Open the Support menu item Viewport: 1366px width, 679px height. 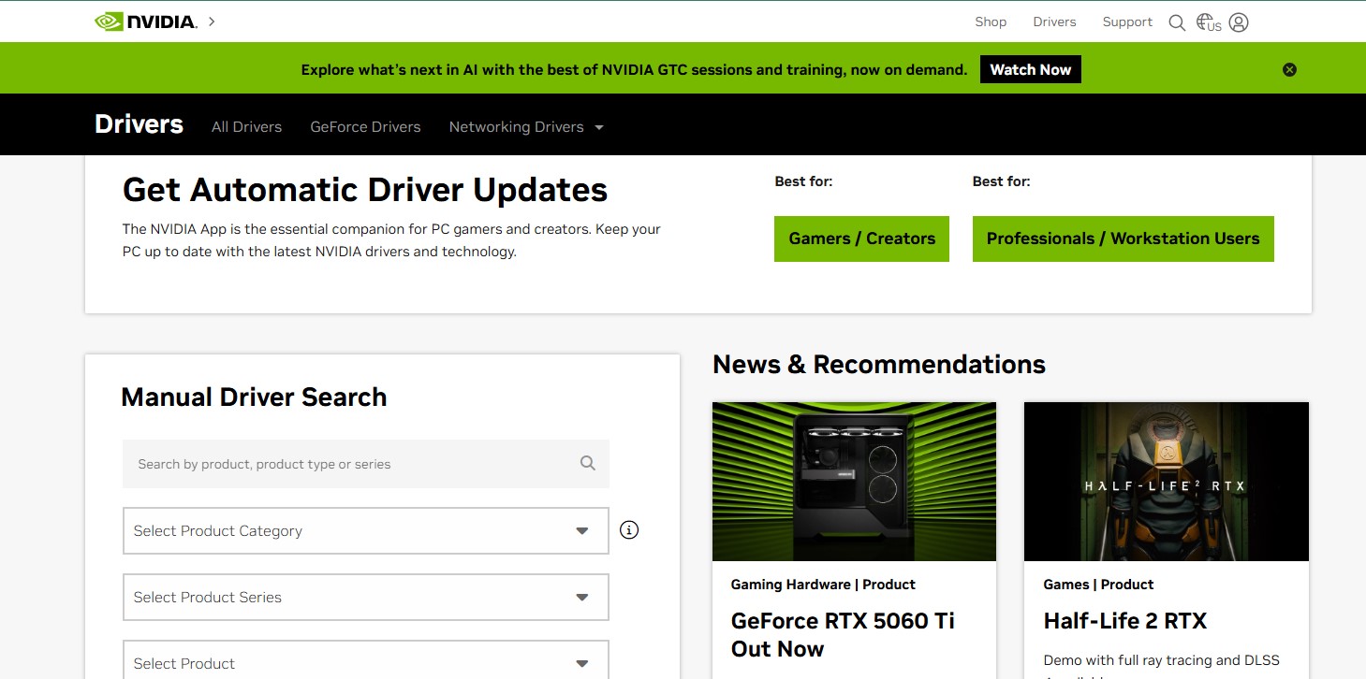point(1126,22)
